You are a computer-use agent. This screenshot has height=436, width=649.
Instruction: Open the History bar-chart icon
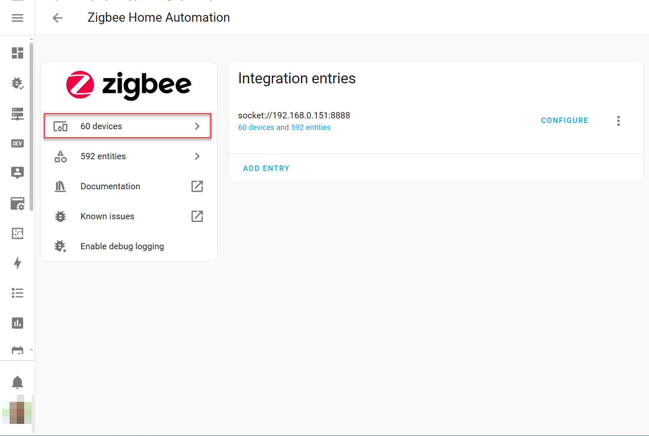click(x=18, y=323)
